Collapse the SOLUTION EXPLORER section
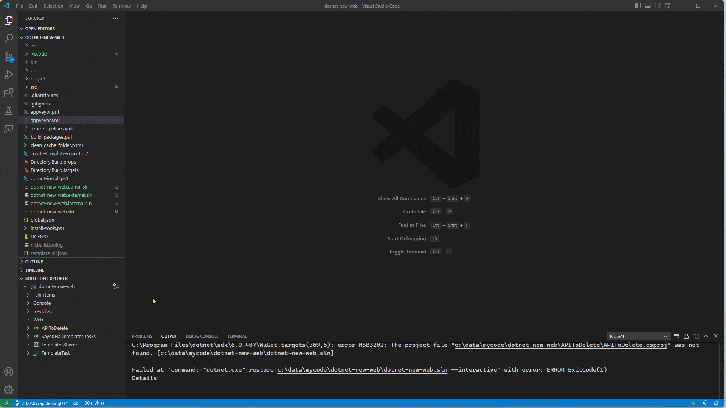This screenshot has height=408, width=726. (x=46, y=278)
